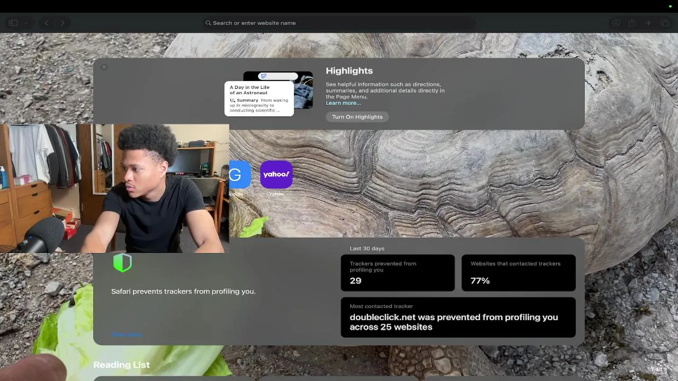This screenshot has height=381, width=678.
Task: Click the Reading List heading
Action: tap(121, 365)
